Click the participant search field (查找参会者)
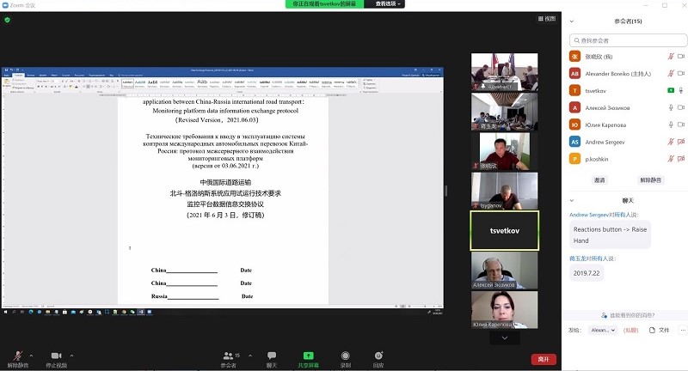 [x=626, y=40]
